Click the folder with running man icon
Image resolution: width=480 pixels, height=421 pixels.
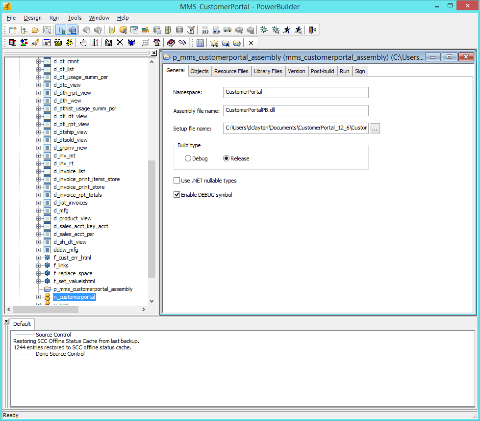point(226,43)
